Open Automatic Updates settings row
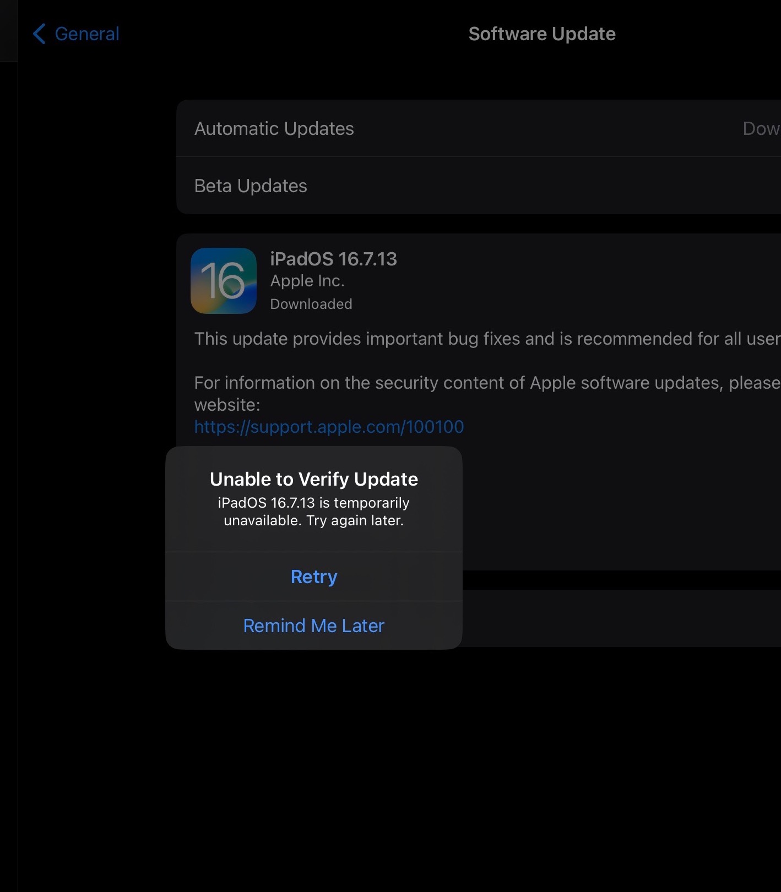This screenshot has width=781, height=892. coord(479,128)
